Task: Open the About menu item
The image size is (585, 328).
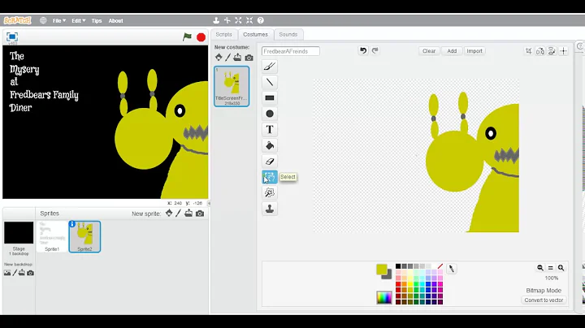Action: [115, 21]
